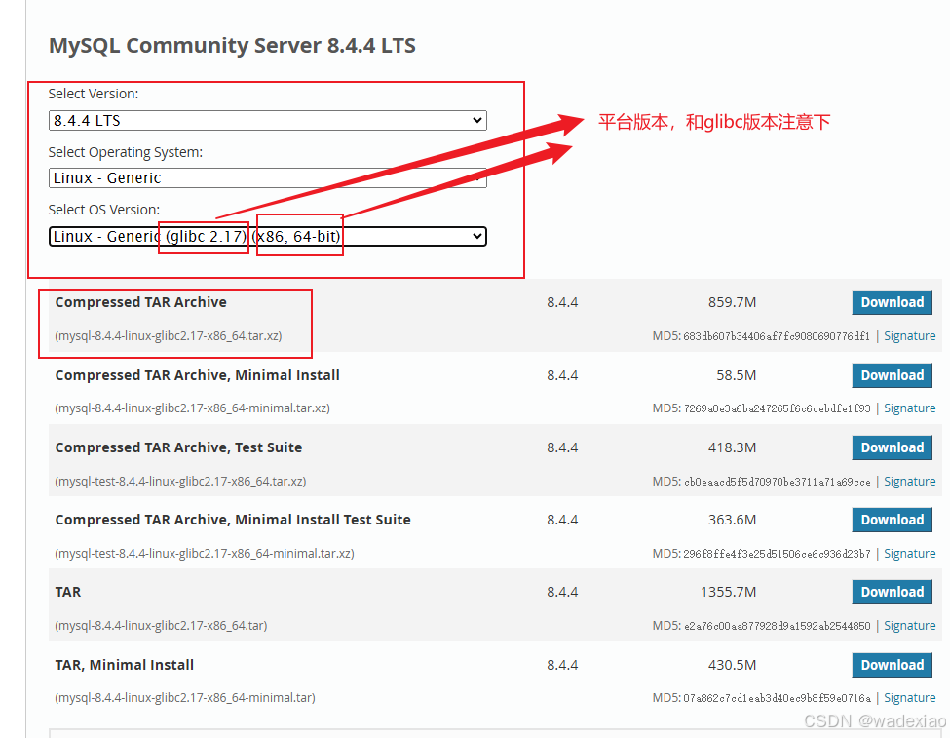Image resolution: width=950 pixels, height=738 pixels.
Task: Click the MD5 hash starting 7269a8e3
Action: tap(777, 408)
